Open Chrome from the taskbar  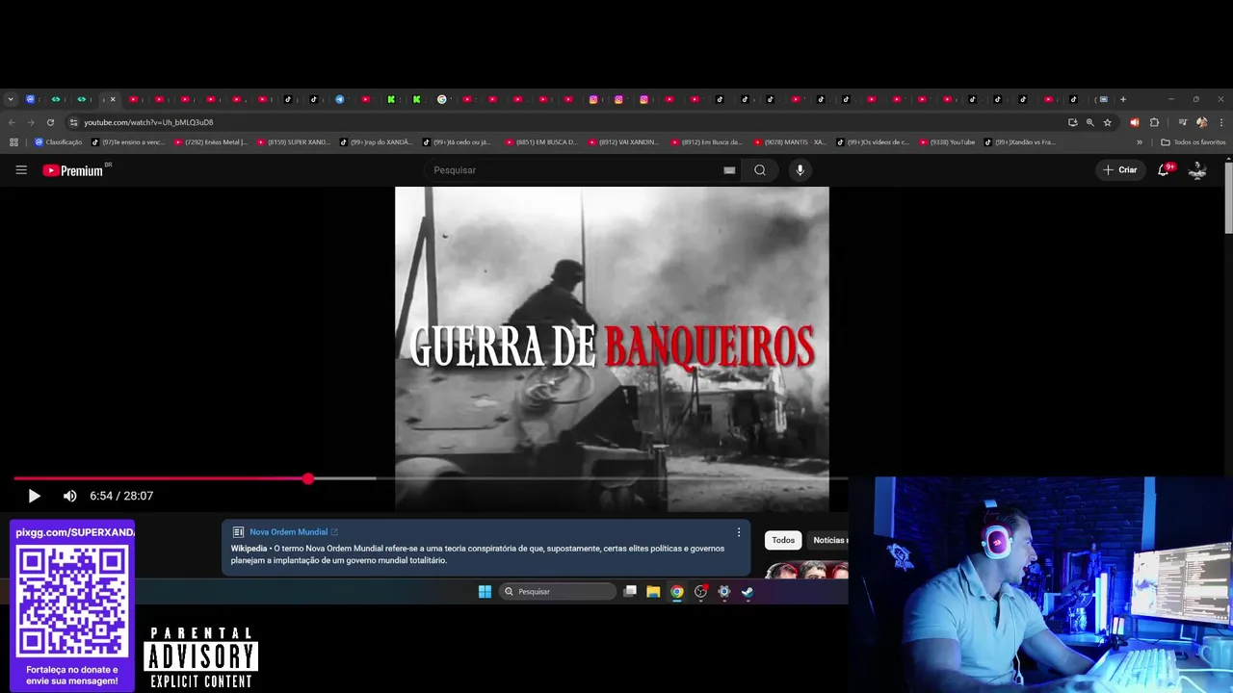point(677,592)
